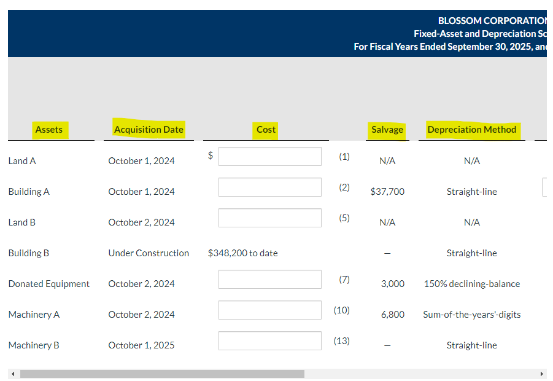Viewport: 553px width, 381px height.
Task: Click the horizontal scrollbar right arrow
Action: (541, 374)
